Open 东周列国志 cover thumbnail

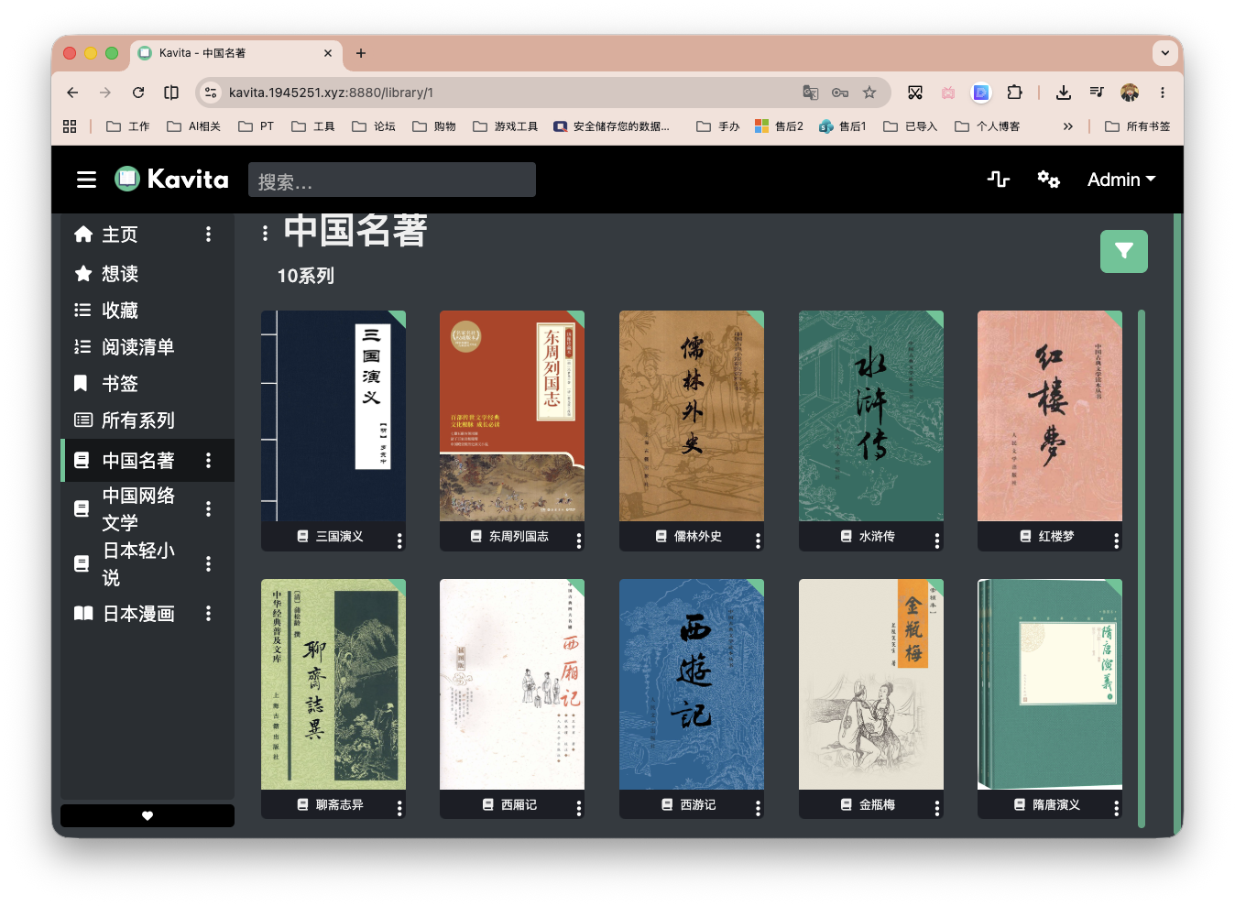512,416
